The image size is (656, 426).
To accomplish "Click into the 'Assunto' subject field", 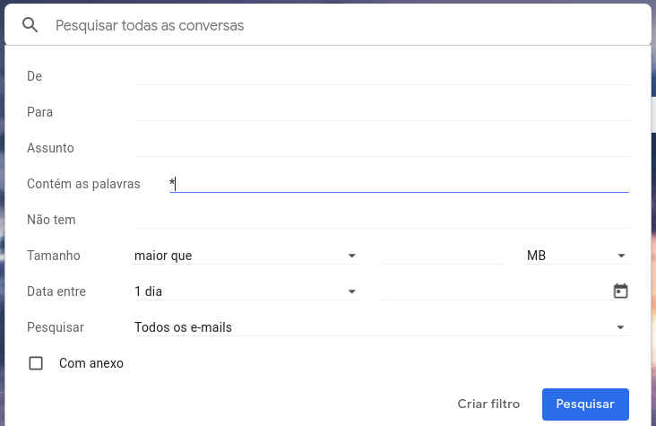I will click(382, 148).
